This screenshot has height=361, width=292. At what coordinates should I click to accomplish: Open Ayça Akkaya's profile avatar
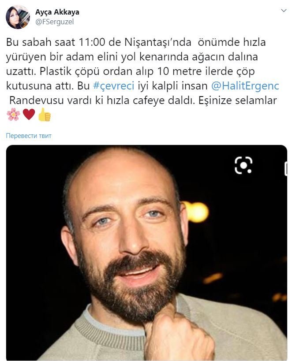pos(18,17)
